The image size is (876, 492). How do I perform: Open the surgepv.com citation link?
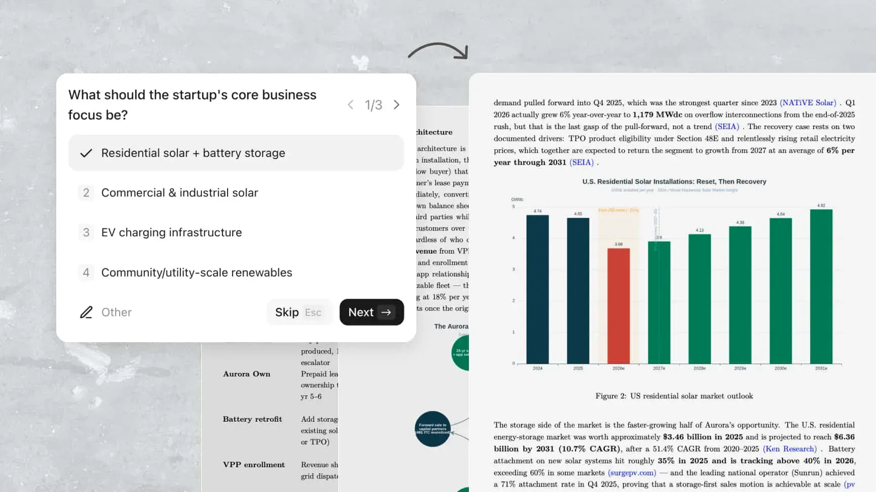632,473
